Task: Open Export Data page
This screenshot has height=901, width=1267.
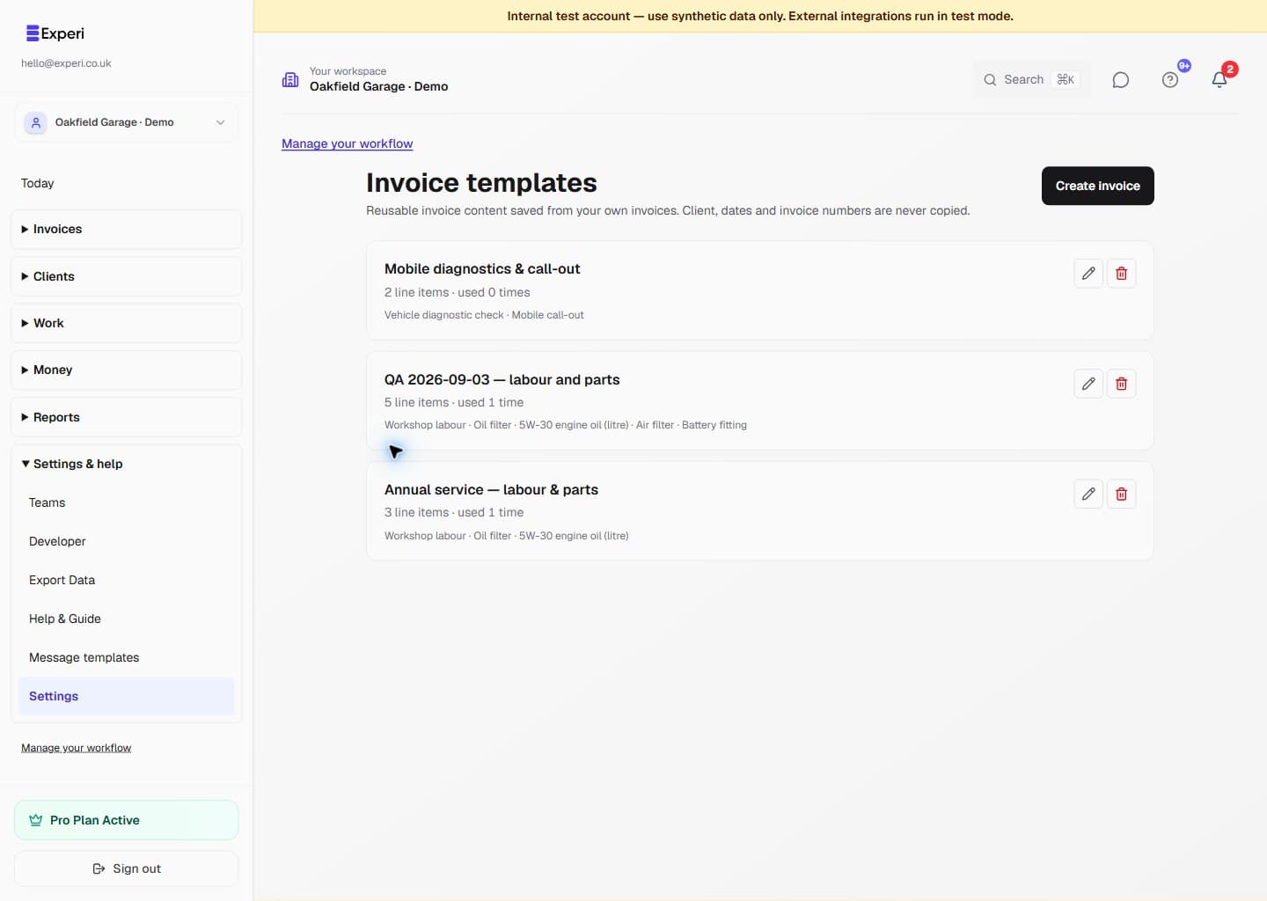Action: [126, 580]
